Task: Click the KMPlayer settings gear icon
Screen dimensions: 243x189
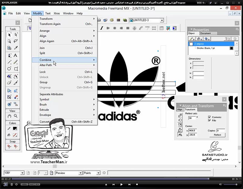Action: coord(16,184)
